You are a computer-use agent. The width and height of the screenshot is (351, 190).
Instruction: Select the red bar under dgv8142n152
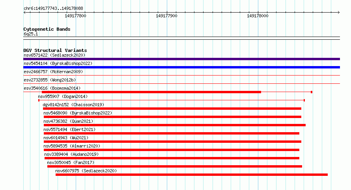172,109
